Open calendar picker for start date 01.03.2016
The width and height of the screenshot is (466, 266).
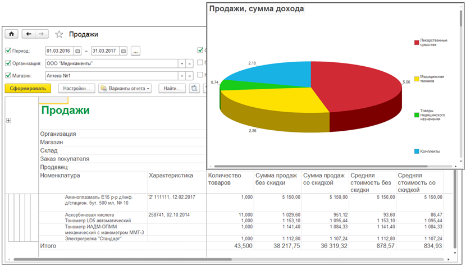(x=78, y=51)
